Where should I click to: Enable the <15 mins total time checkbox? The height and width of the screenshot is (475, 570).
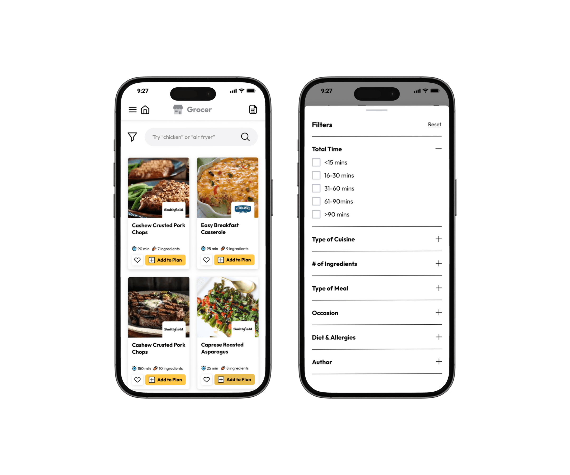316,162
